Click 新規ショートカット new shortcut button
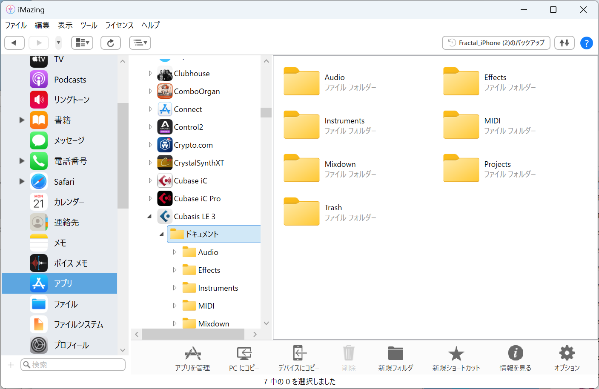599x389 pixels. [x=456, y=359]
